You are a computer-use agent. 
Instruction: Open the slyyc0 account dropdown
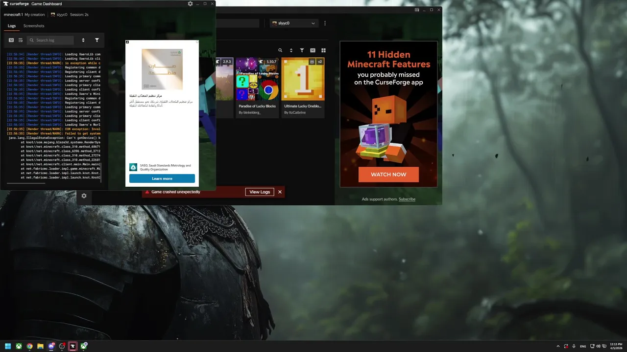click(x=294, y=23)
